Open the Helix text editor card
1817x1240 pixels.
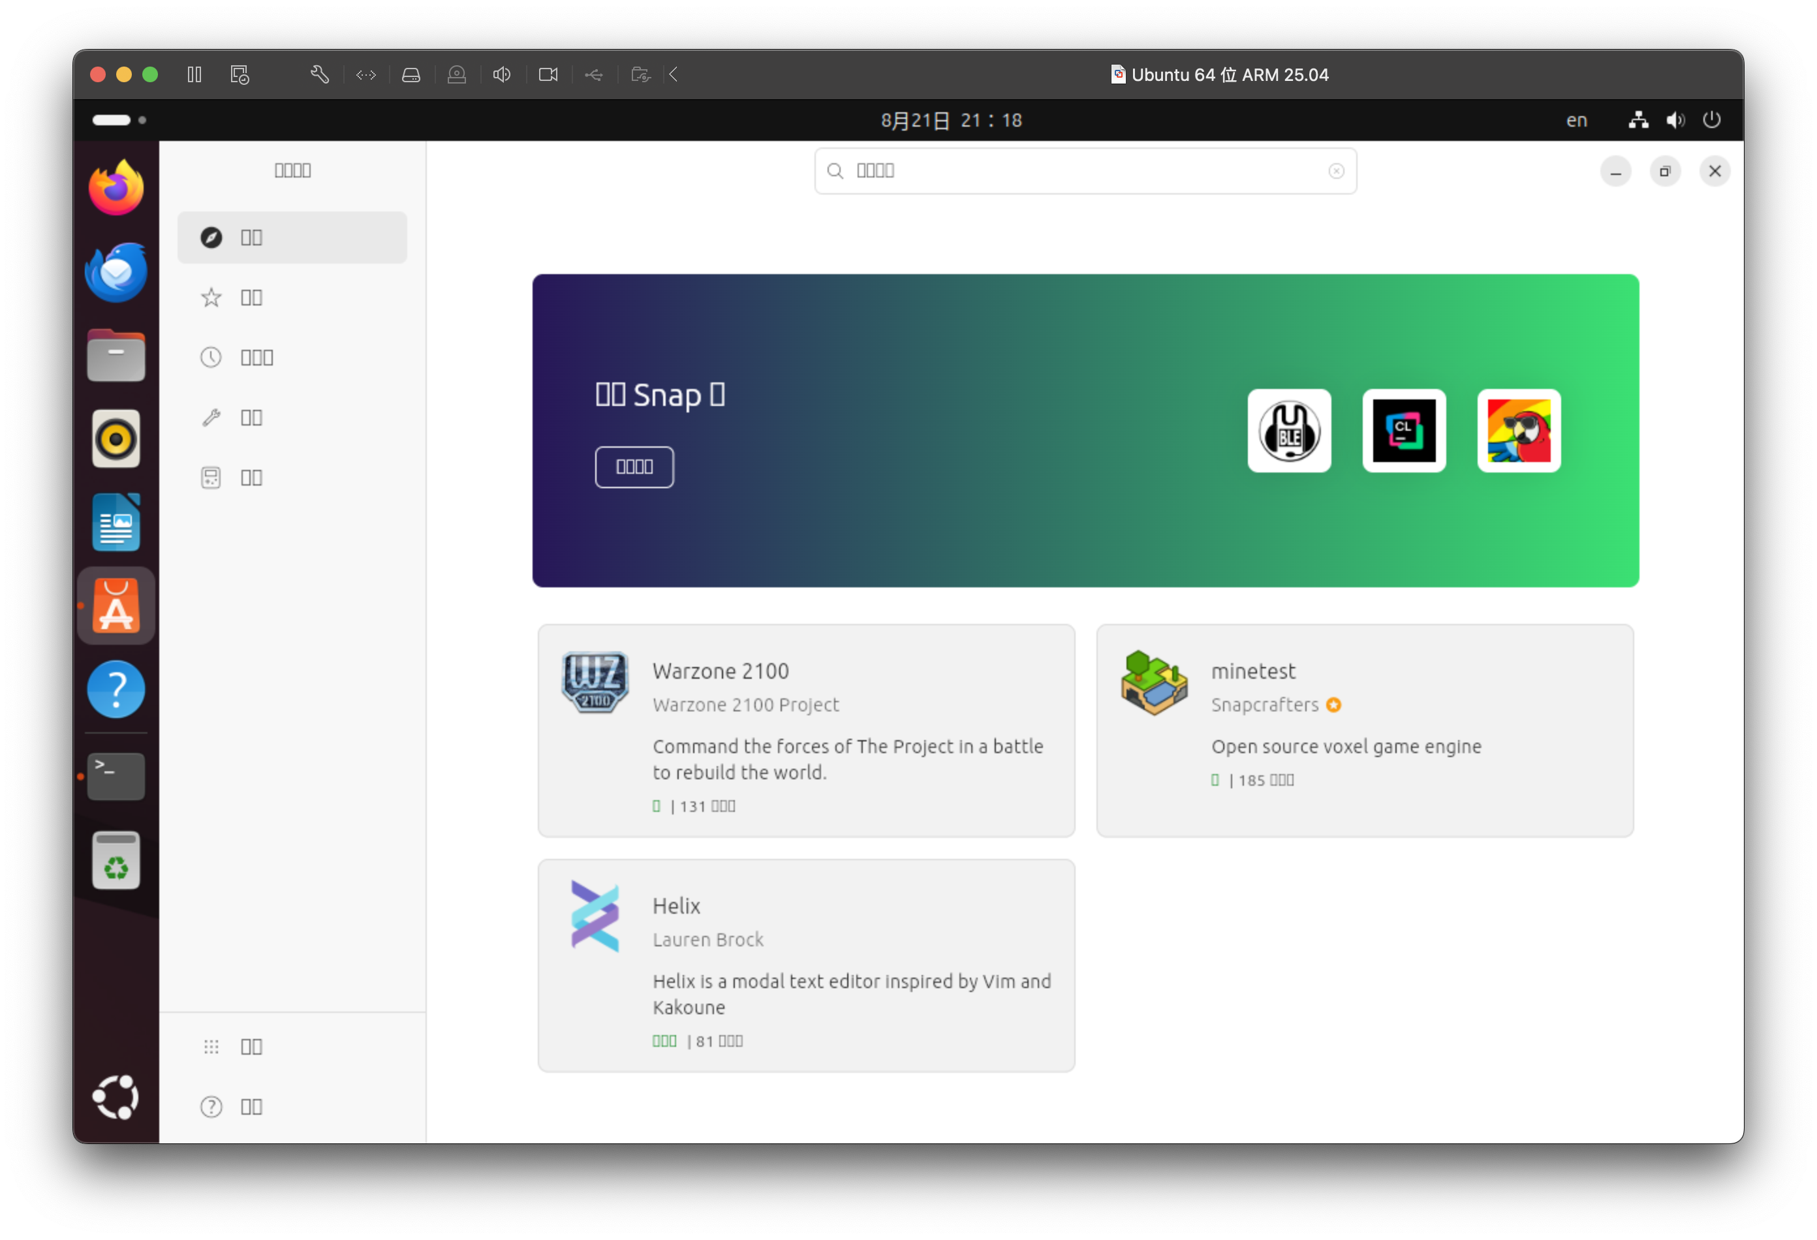(806, 965)
